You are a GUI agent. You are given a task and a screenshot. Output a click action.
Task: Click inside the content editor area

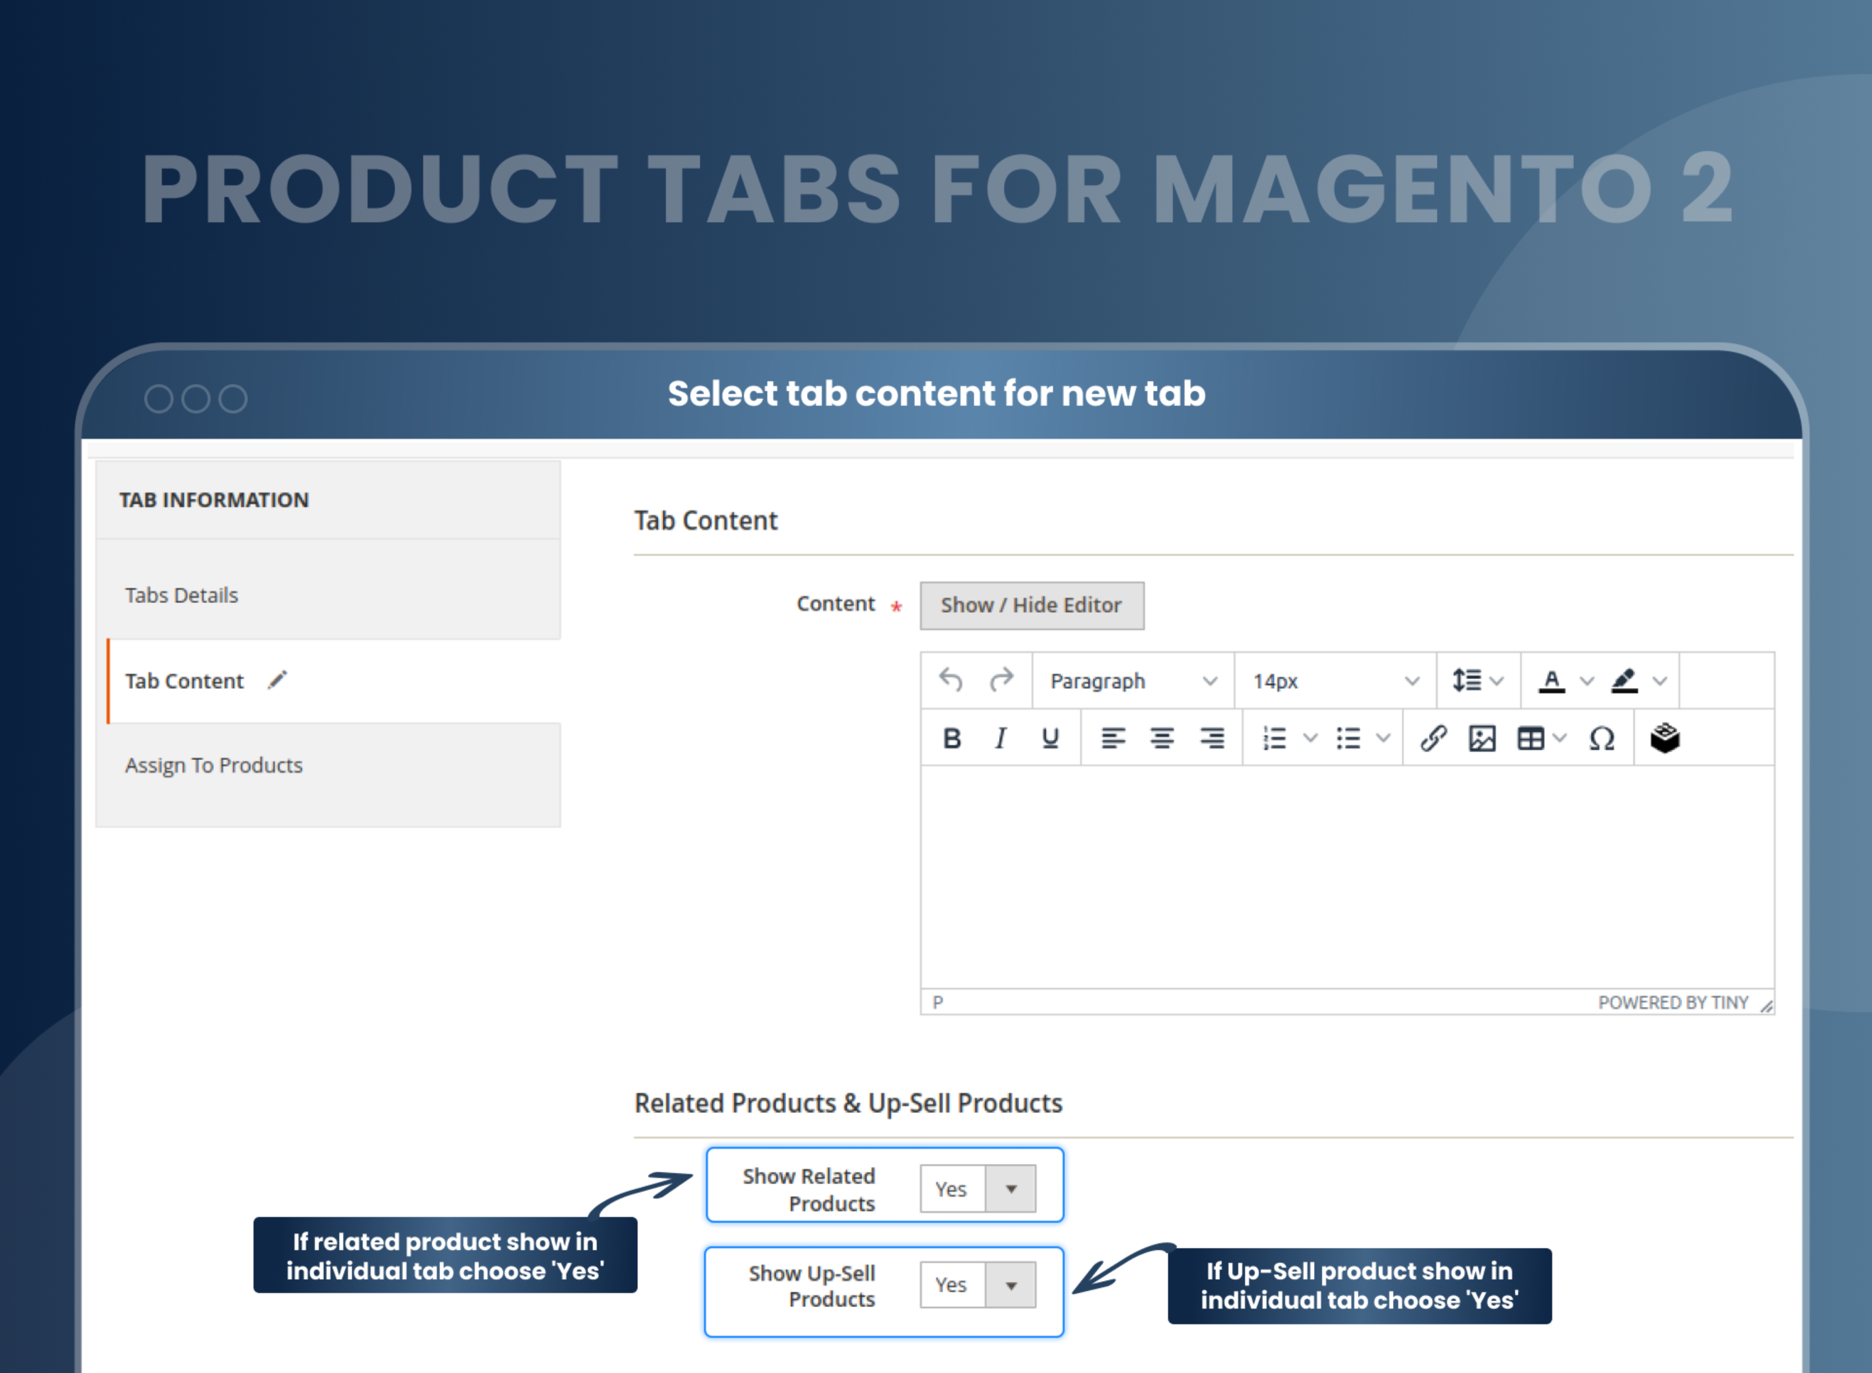click(1347, 877)
